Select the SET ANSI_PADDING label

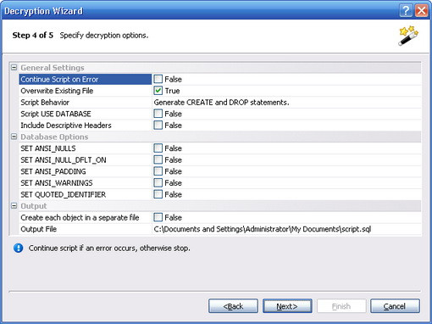[53, 171]
